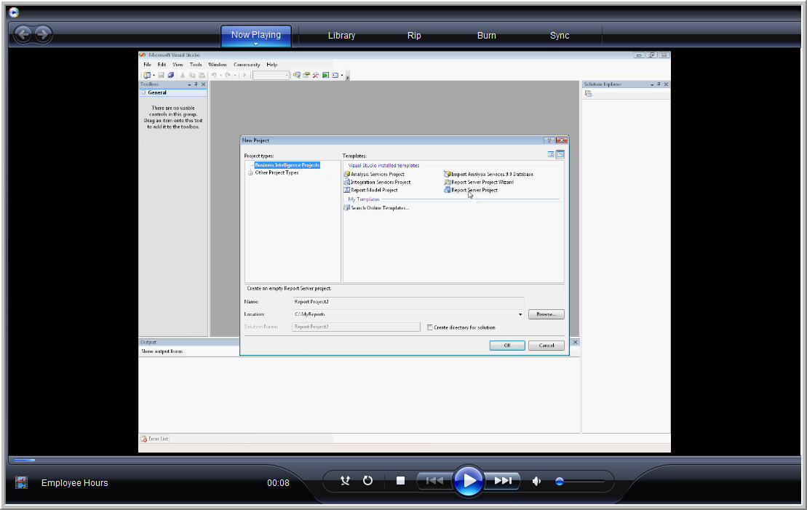The height and width of the screenshot is (510, 807).
Task: Open the File menu in Visual Studio
Action: [x=147, y=65]
